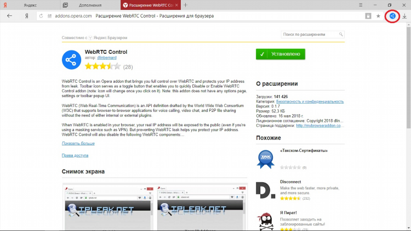
Task: Click the Disconnect star rating
Action: click(x=290, y=199)
